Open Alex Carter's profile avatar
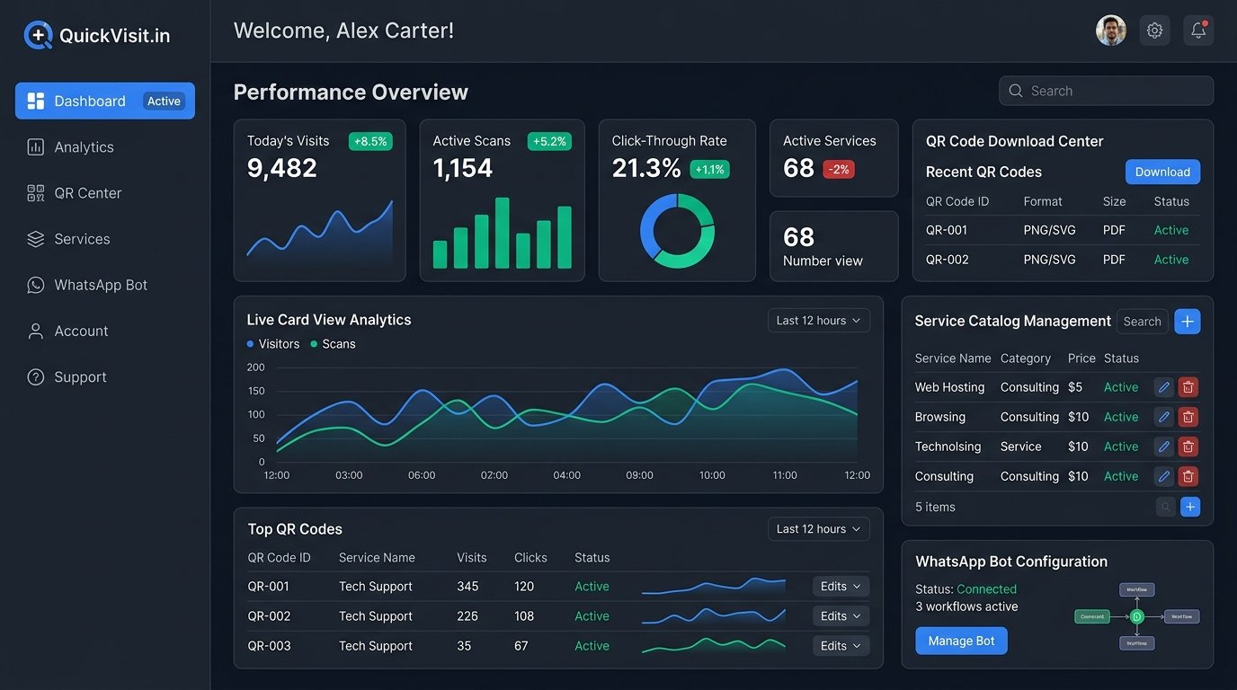Viewport: 1237px width, 690px height. pyautogui.click(x=1111, y=31)
